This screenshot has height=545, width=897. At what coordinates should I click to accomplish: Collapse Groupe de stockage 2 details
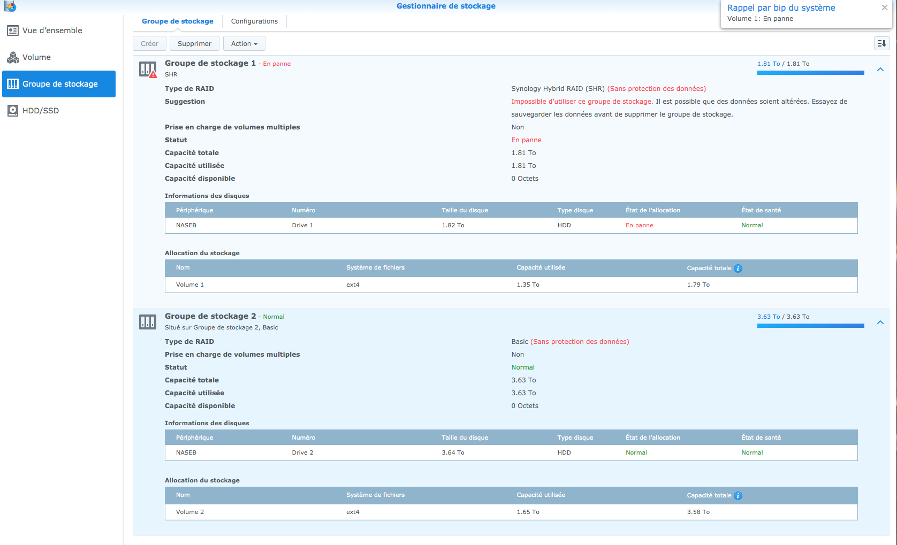(880, 323)
